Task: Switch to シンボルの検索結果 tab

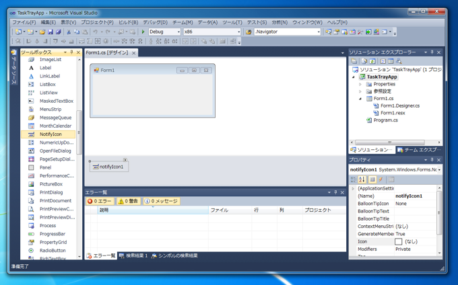Action: pos(174,256)
